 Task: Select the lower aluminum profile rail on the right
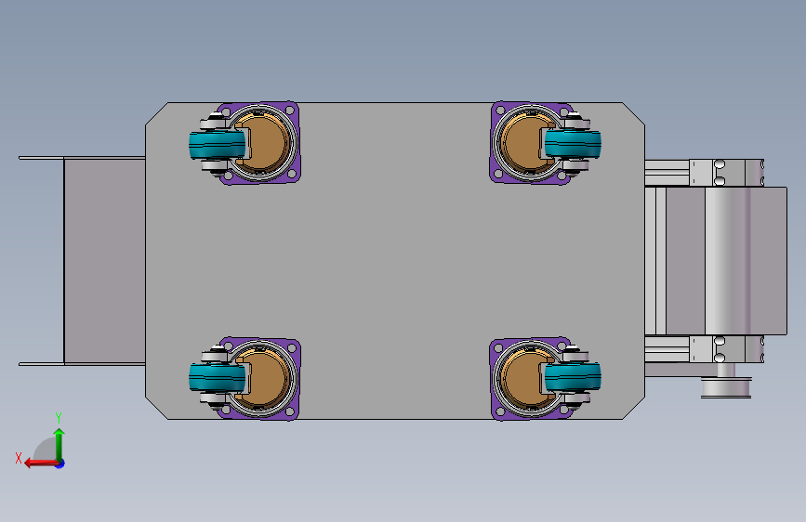pos(667,349)
